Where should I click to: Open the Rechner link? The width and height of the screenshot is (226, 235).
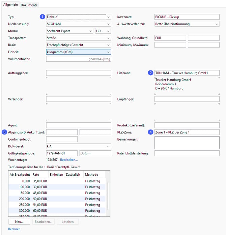point(14,229)
